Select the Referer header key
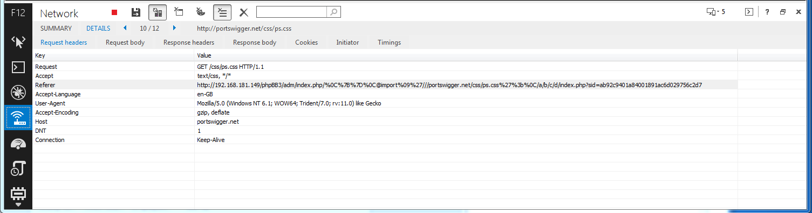Screen dimensions: 812x213 [45, 85]
